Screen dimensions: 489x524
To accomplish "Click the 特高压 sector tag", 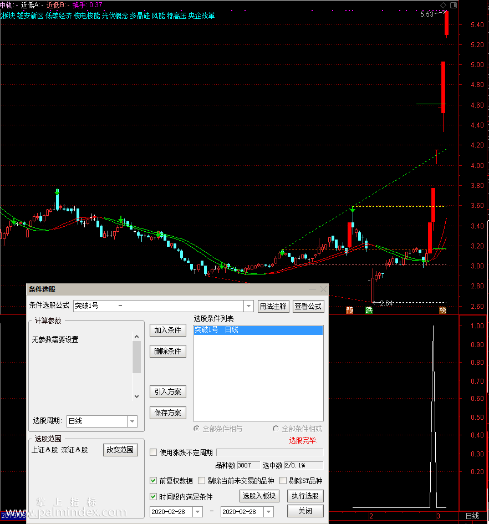I will [176, 16].
